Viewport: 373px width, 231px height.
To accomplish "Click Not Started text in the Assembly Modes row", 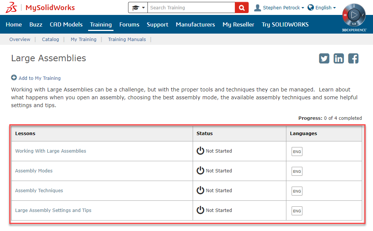I will 219,171.
